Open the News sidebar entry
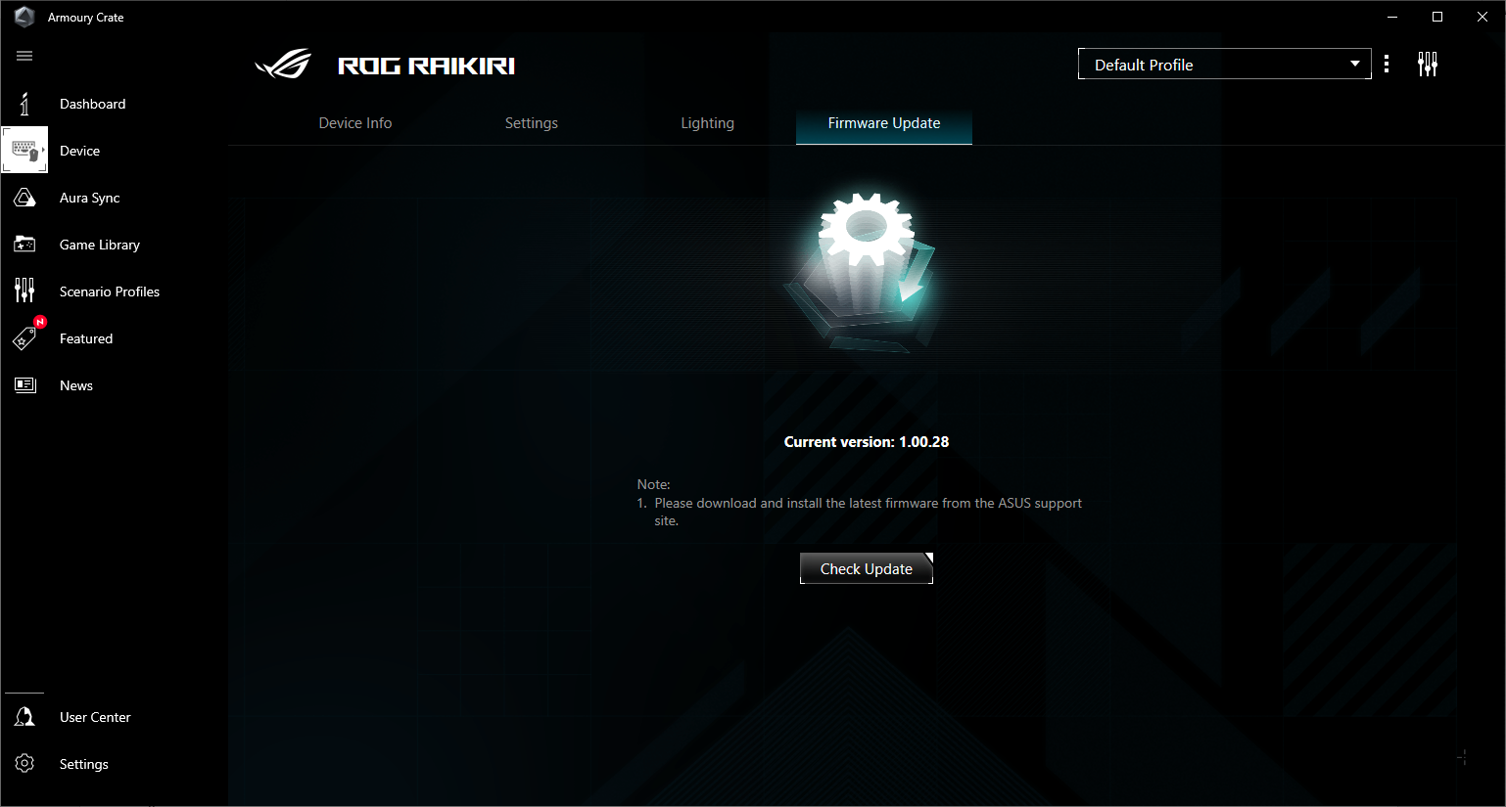Viewport: 1506px width, 807px height. 76,385
